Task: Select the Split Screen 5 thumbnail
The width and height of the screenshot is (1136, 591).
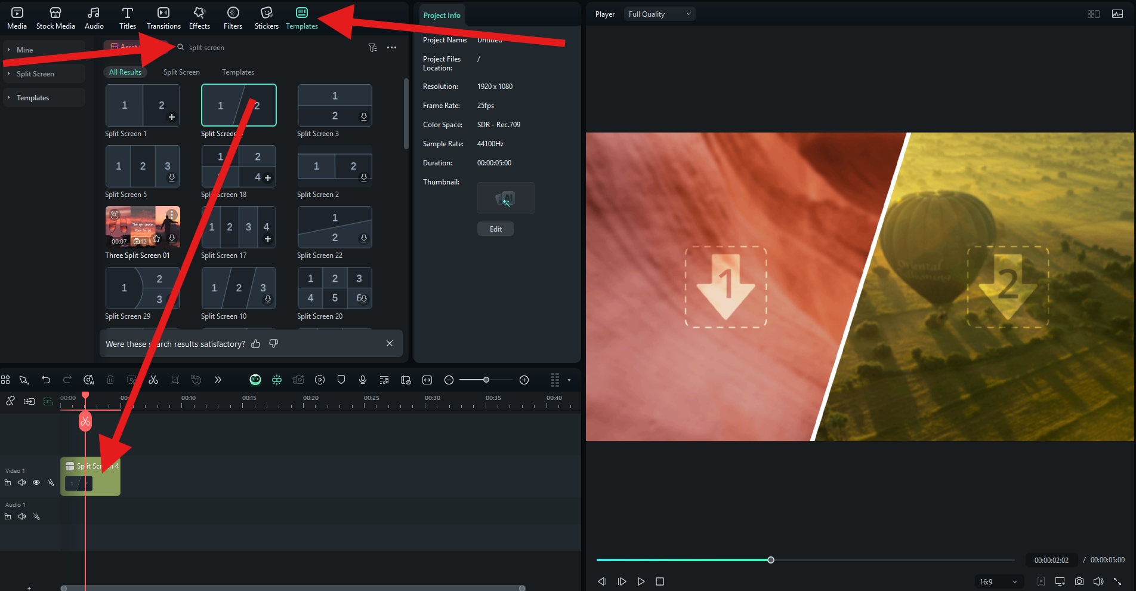Action: [143, 166]
